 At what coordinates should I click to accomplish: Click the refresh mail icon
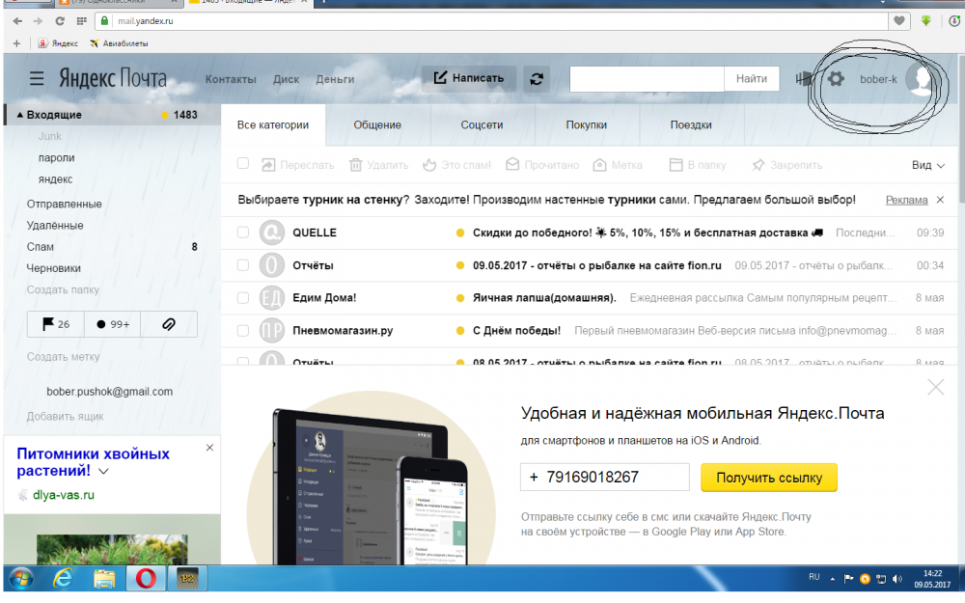pyautogui.click(x=538, y=79)
